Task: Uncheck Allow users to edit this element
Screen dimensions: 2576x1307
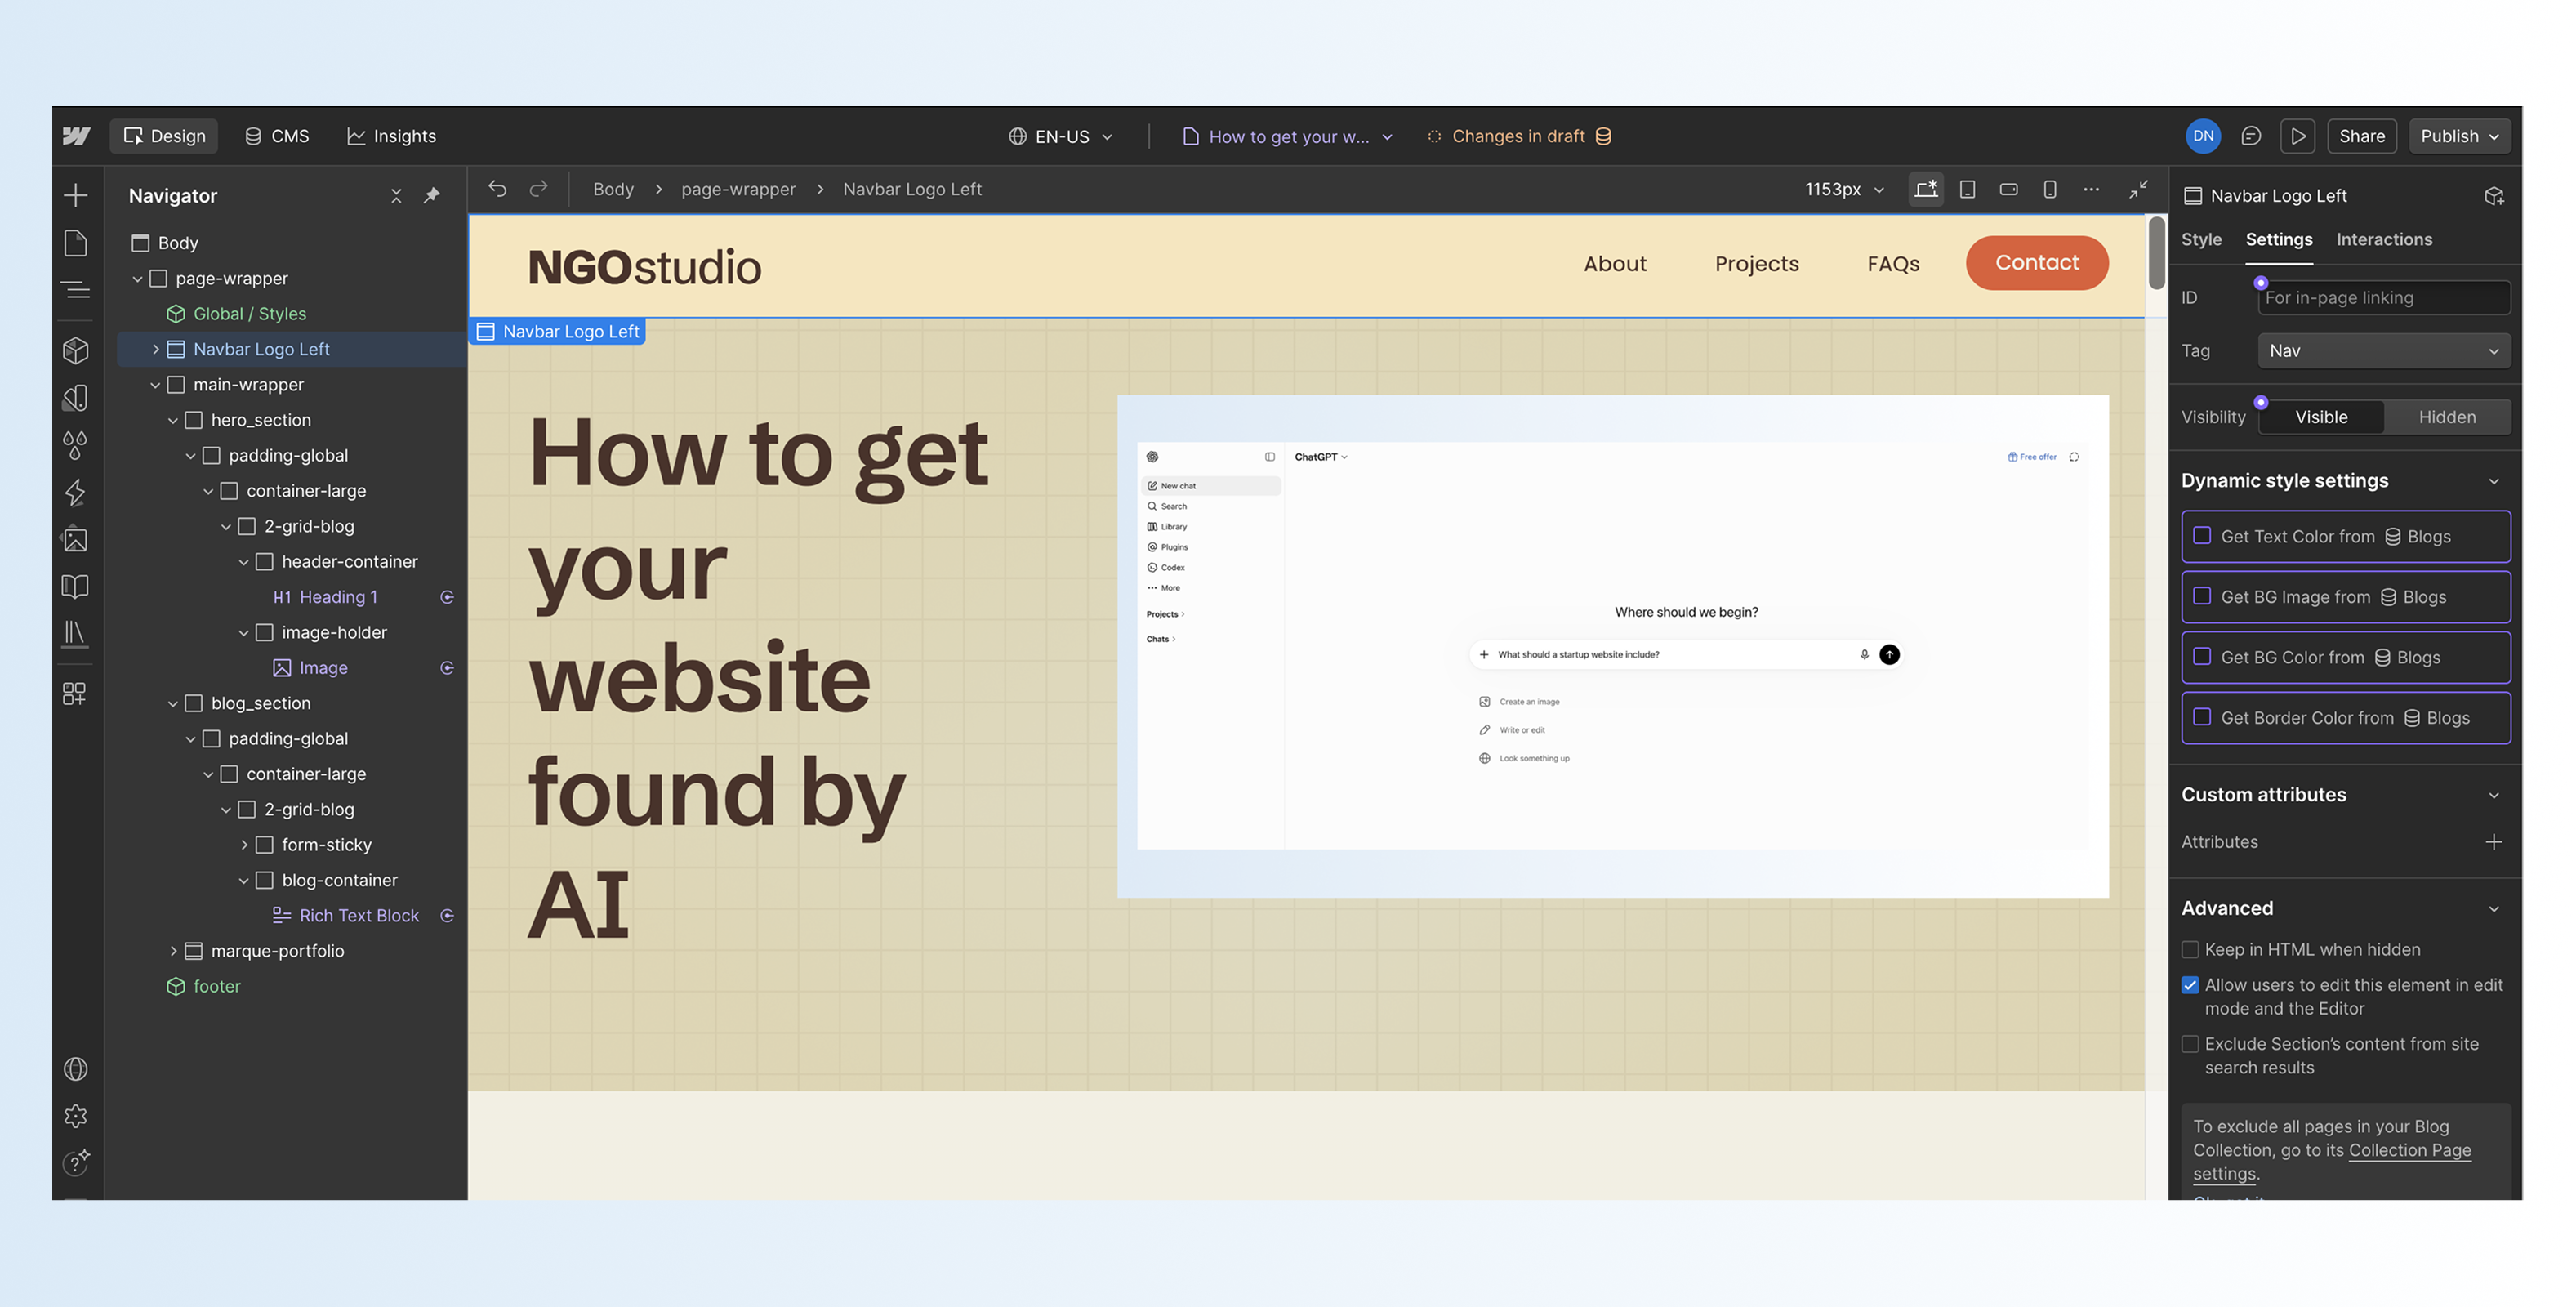Action: (2190, 985)
